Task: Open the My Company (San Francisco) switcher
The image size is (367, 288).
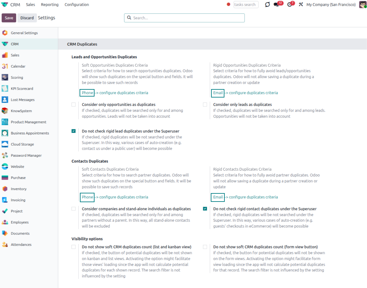Action: (331, 5)
